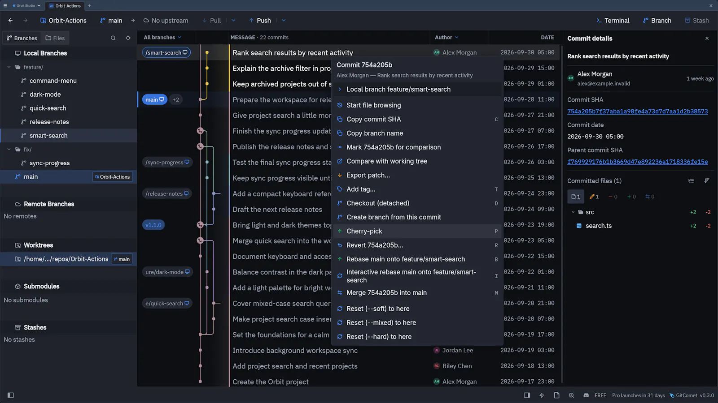Click the back navigation arrow
The image size is (718, 403).
point(11,21)
